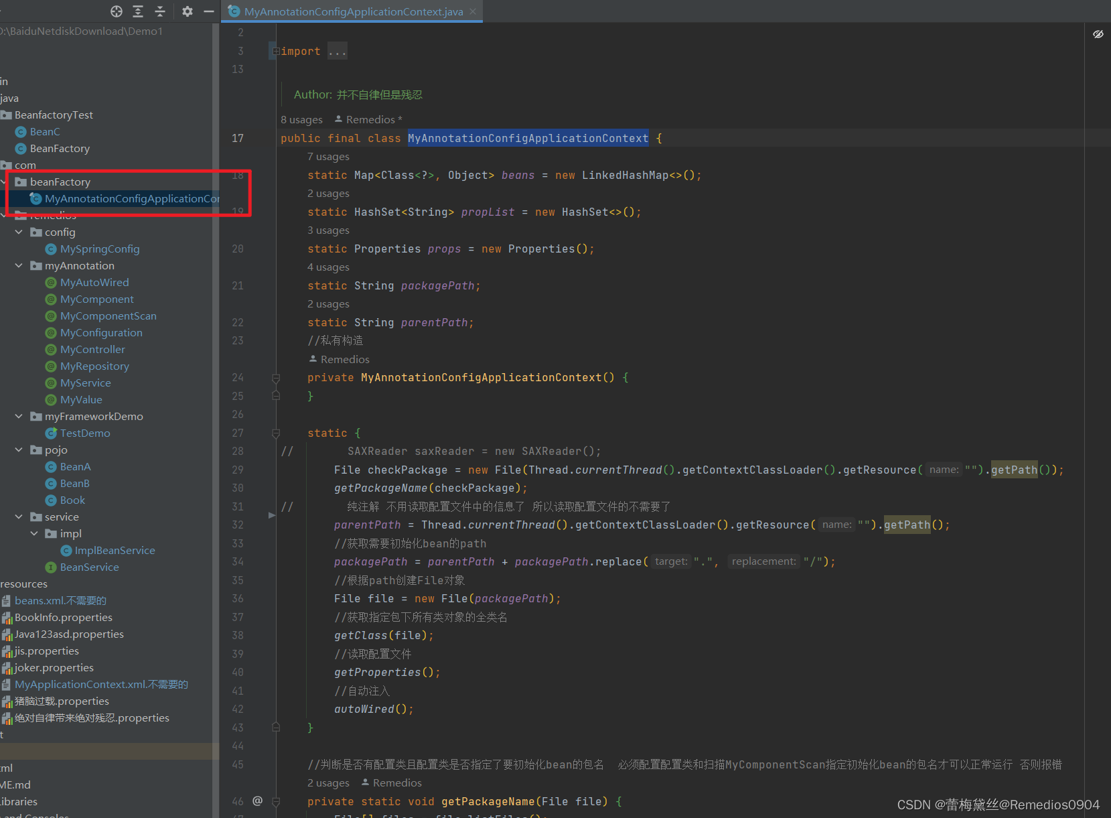Image resolution: width=1111 pixels, height=818 pixels.
Task: Collapse the getPackageName method fold marker
Action: pos(276,801)
